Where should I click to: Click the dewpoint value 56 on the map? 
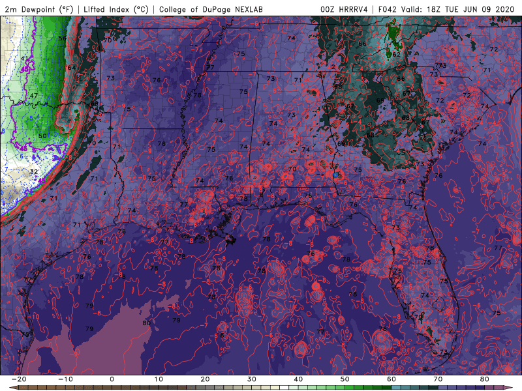click(62, 38)
